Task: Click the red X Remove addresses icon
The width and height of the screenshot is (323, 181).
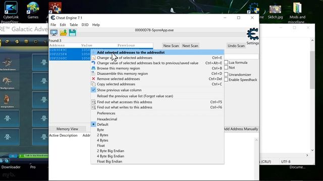Action: [x=93, y=79]
